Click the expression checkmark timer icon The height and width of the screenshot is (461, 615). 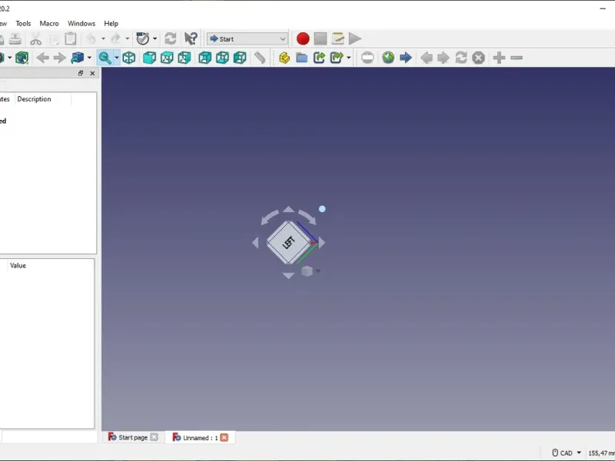tap(142, 38)
